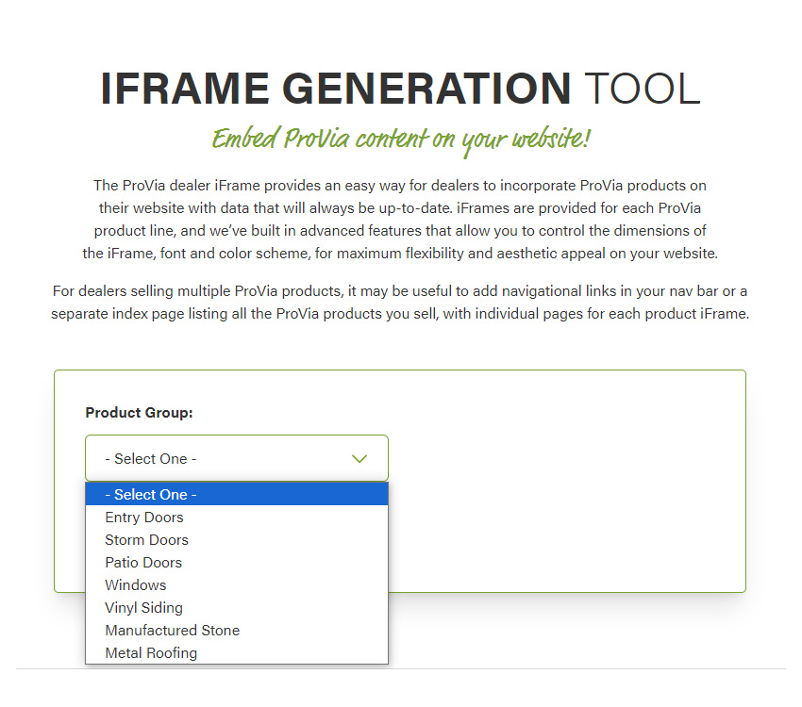This screenshot has height=707, width=802.
Task: Choose Manufactured Stone from the options
Action: coord(172,631)
